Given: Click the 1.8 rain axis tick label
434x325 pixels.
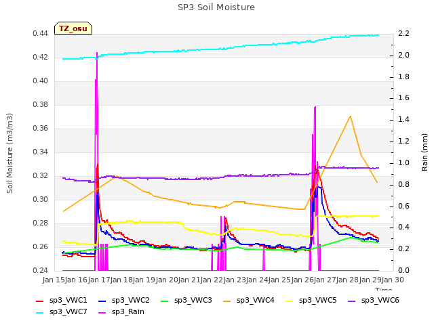Looking at the screenshot, I should [403, 77].
